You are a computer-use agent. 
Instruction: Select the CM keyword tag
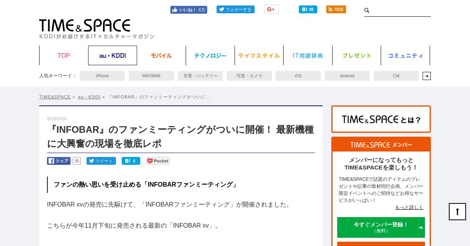(396, 76)
